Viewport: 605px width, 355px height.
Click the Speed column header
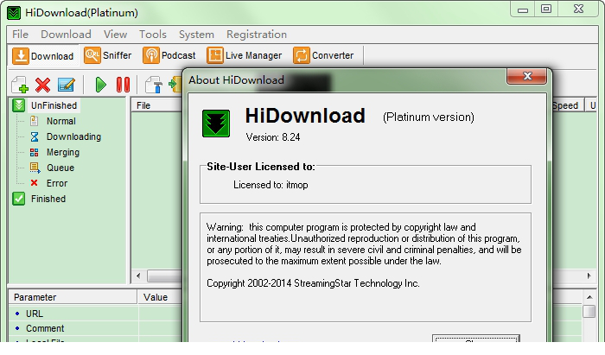coord(566,105)
